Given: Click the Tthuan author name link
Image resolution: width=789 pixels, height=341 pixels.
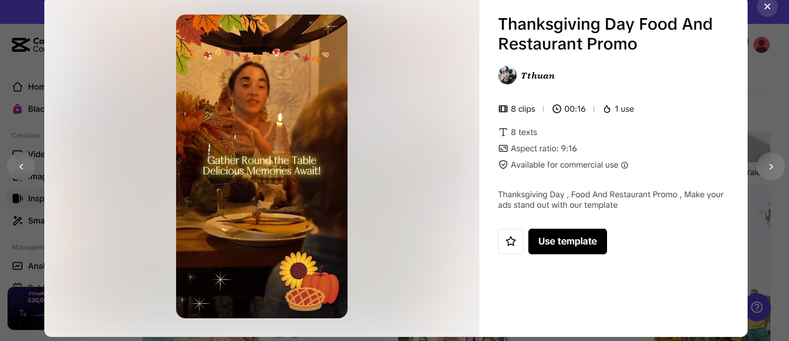Looking at the screenshot, I should tap(538, 76).
